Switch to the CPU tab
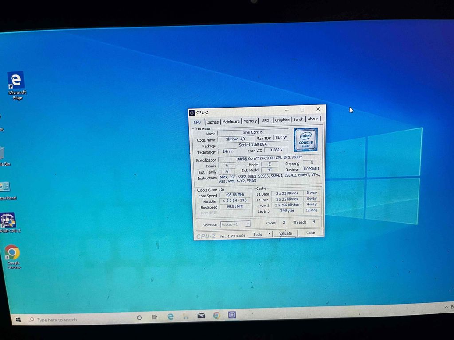Screen dimensions: 454x340 point(197,122)
